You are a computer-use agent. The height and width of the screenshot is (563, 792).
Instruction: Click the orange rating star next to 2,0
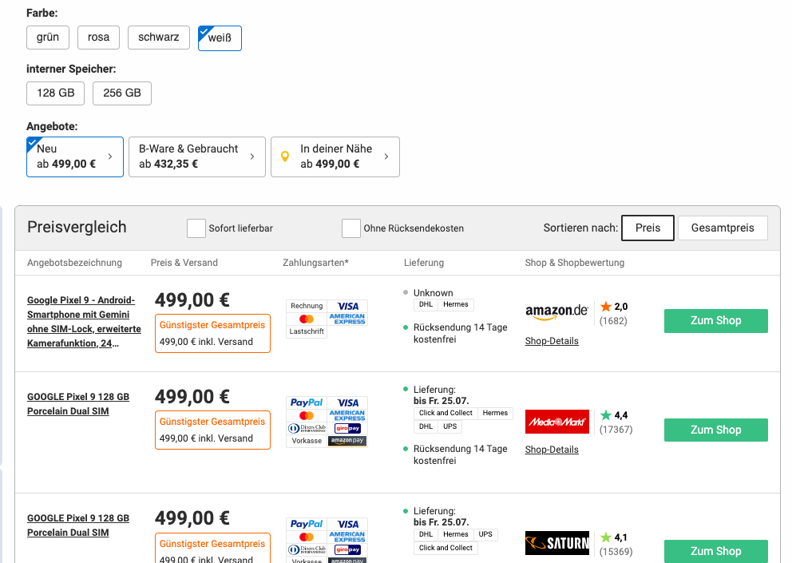pyautogui.click(x=606, y=307)
